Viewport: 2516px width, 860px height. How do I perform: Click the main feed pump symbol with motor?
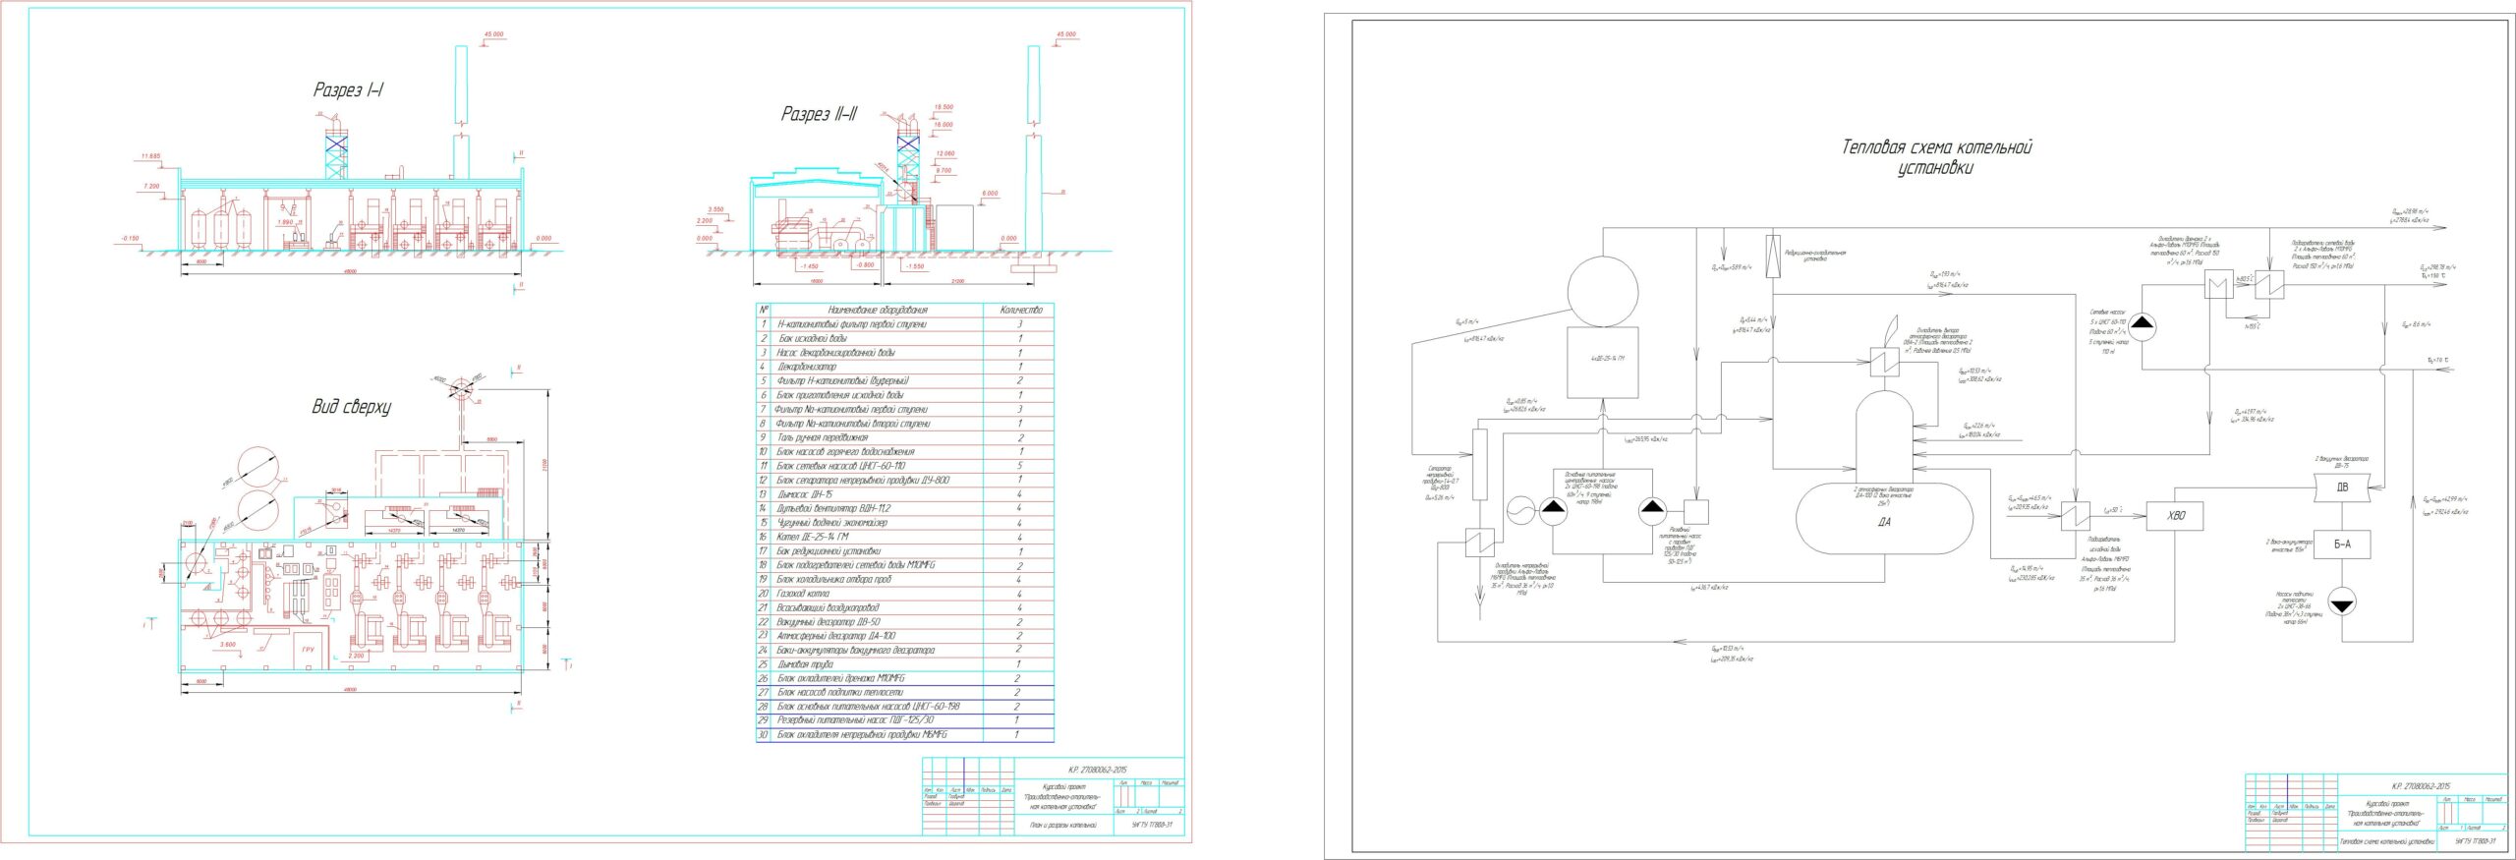[x=1553, y=511]
